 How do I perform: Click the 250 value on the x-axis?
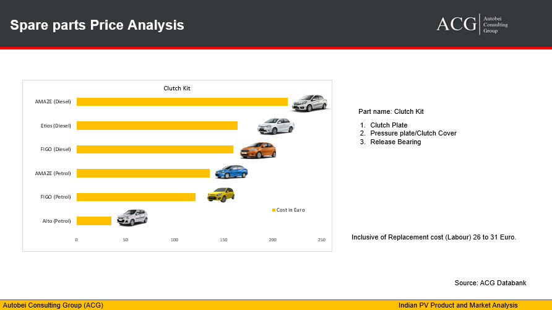pyautogui.click(x=321, y=240)
